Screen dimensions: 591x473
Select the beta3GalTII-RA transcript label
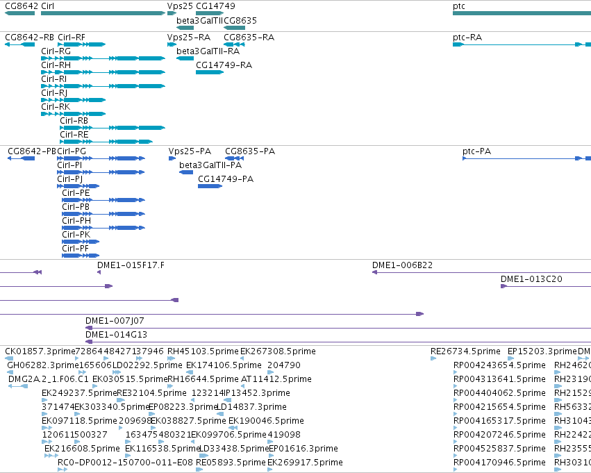(x=208, y=51)
